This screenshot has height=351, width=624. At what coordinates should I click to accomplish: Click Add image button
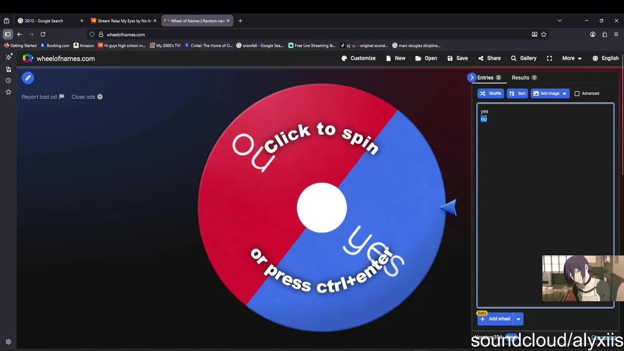[546, 93]
